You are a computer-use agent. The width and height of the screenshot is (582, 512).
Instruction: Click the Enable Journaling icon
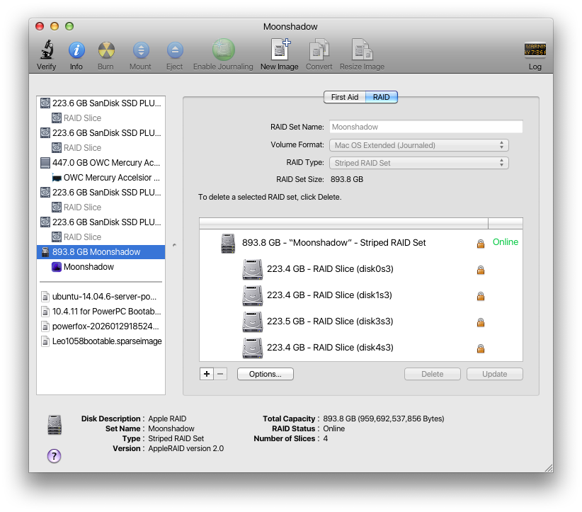tap(223, 51)
